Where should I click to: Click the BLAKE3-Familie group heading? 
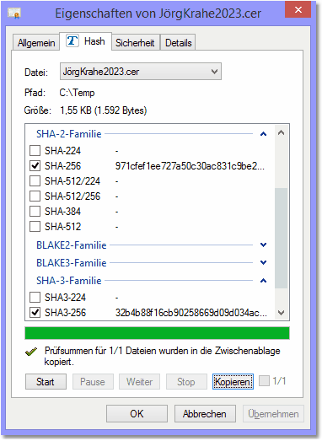[72, 263]
